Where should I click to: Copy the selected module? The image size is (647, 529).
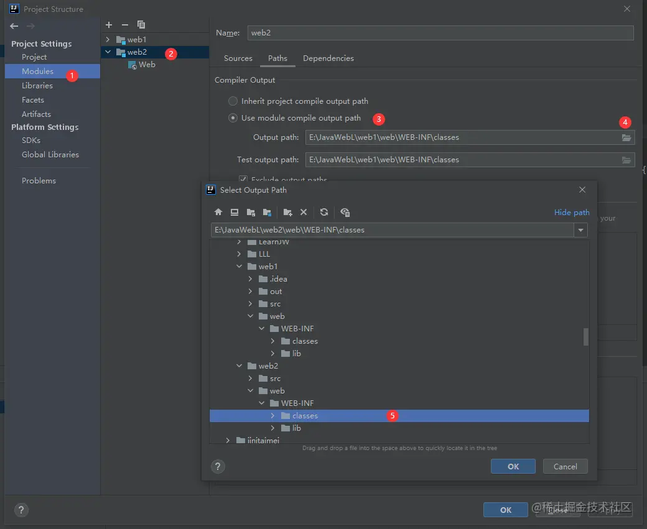coord(141,25)
